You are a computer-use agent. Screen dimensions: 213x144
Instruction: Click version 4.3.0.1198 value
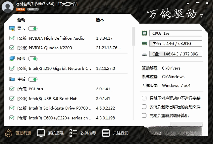[x=106, y=118]
